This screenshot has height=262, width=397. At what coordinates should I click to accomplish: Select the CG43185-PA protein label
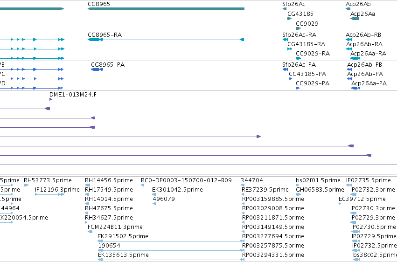[307, 74]
